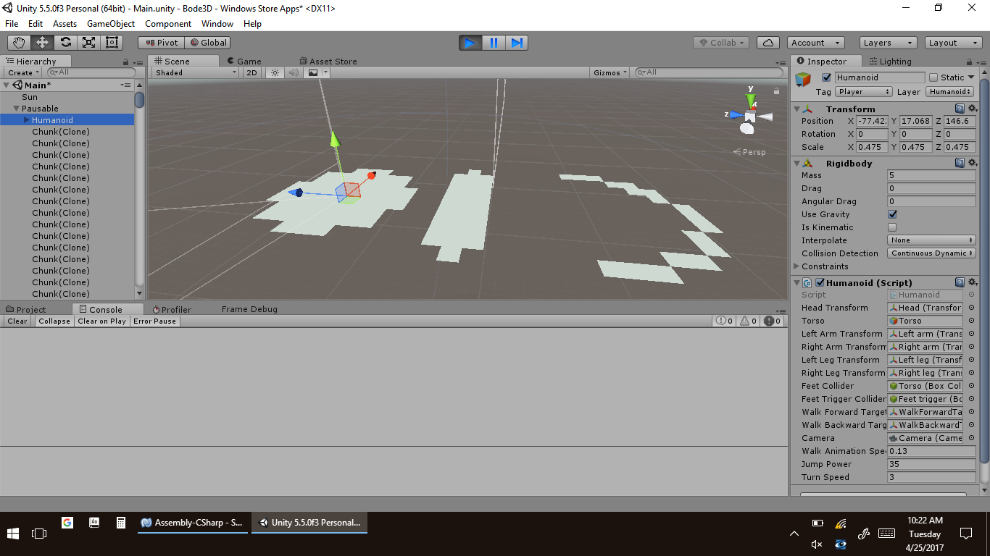
Task: Select the Scale tool
Action: [88, 43]
